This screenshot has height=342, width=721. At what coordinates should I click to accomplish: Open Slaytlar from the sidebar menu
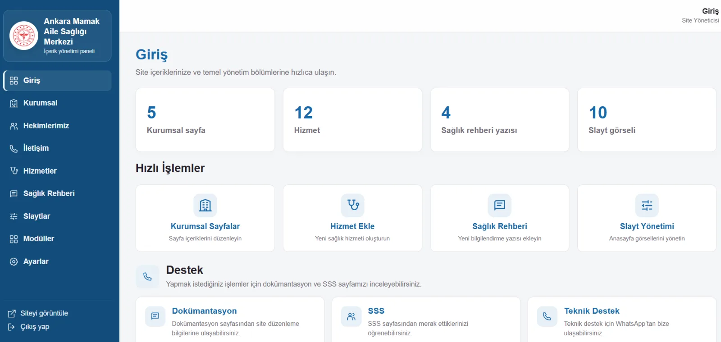57,216
